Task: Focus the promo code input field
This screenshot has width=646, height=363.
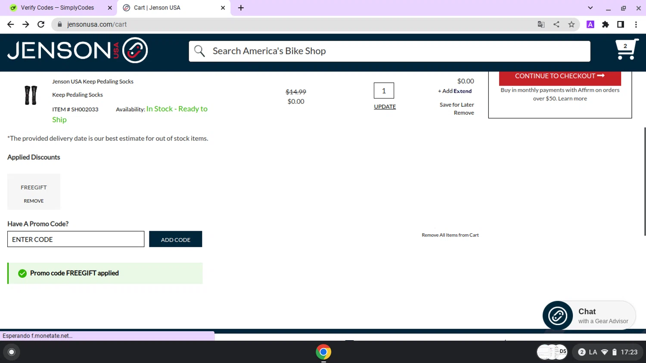Action: (x=76, y=239)
